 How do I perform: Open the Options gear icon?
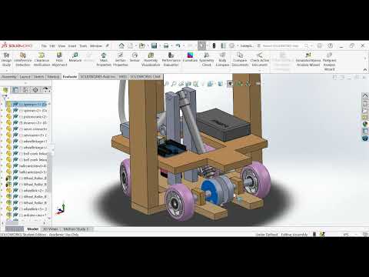pos(232,45)
